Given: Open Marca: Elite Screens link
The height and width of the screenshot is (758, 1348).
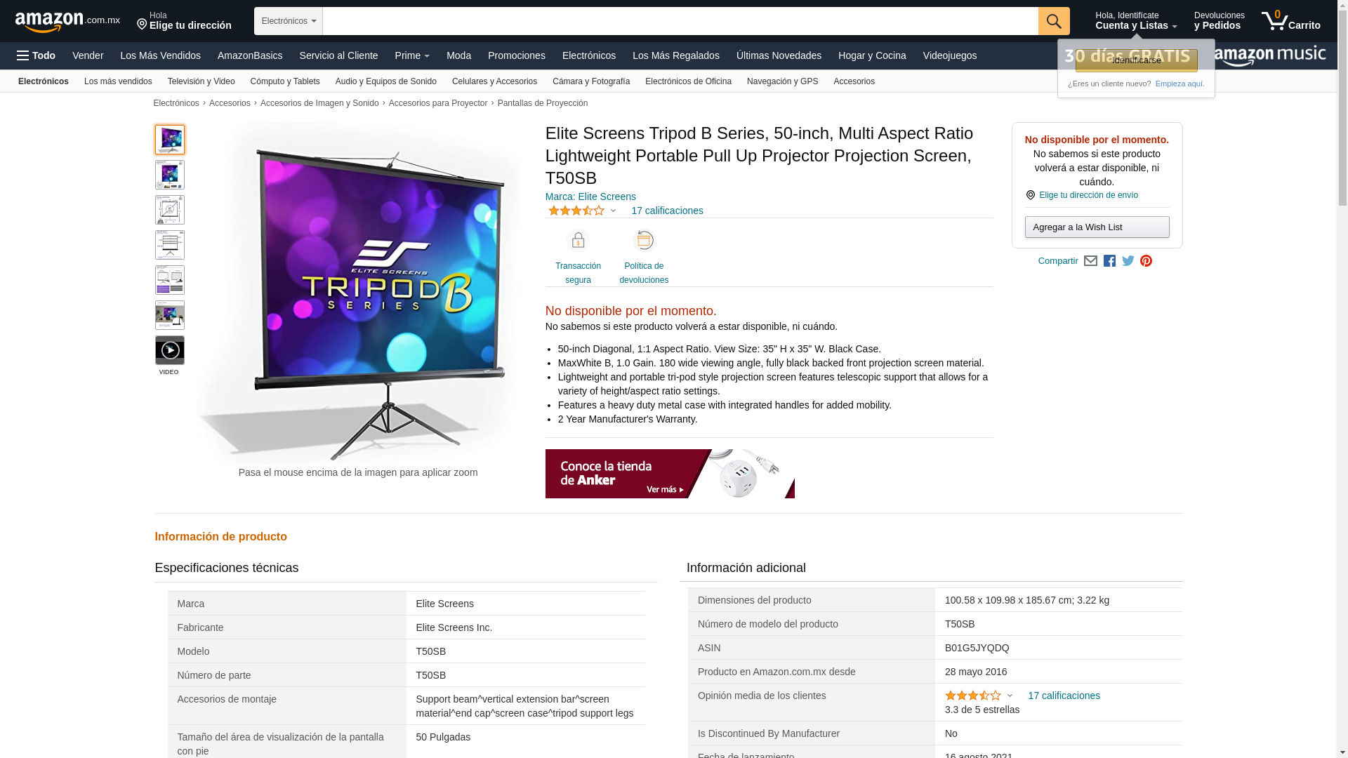Looking at the screenshot, I should pyautogui.click(x=590, y=197).
